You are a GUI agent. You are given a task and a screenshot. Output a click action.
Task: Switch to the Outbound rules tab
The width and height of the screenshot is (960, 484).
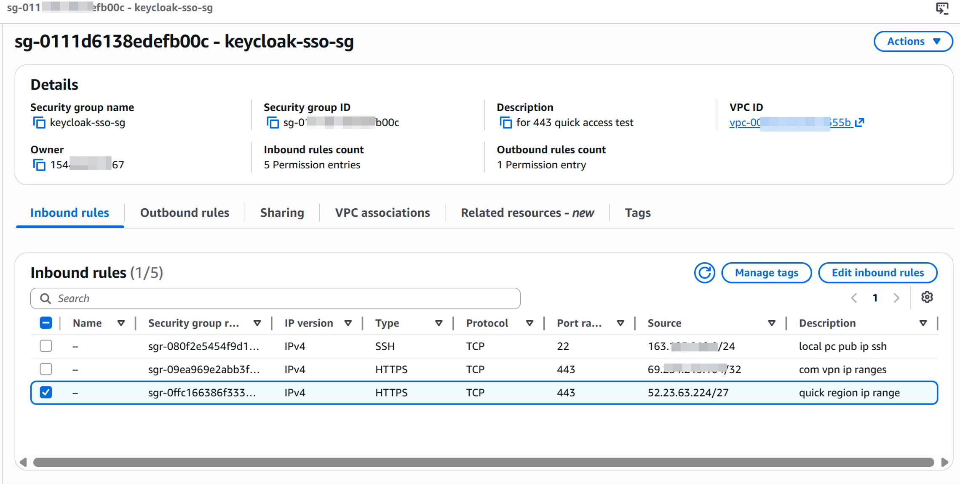pyautogui.click(x=185, y=213)
